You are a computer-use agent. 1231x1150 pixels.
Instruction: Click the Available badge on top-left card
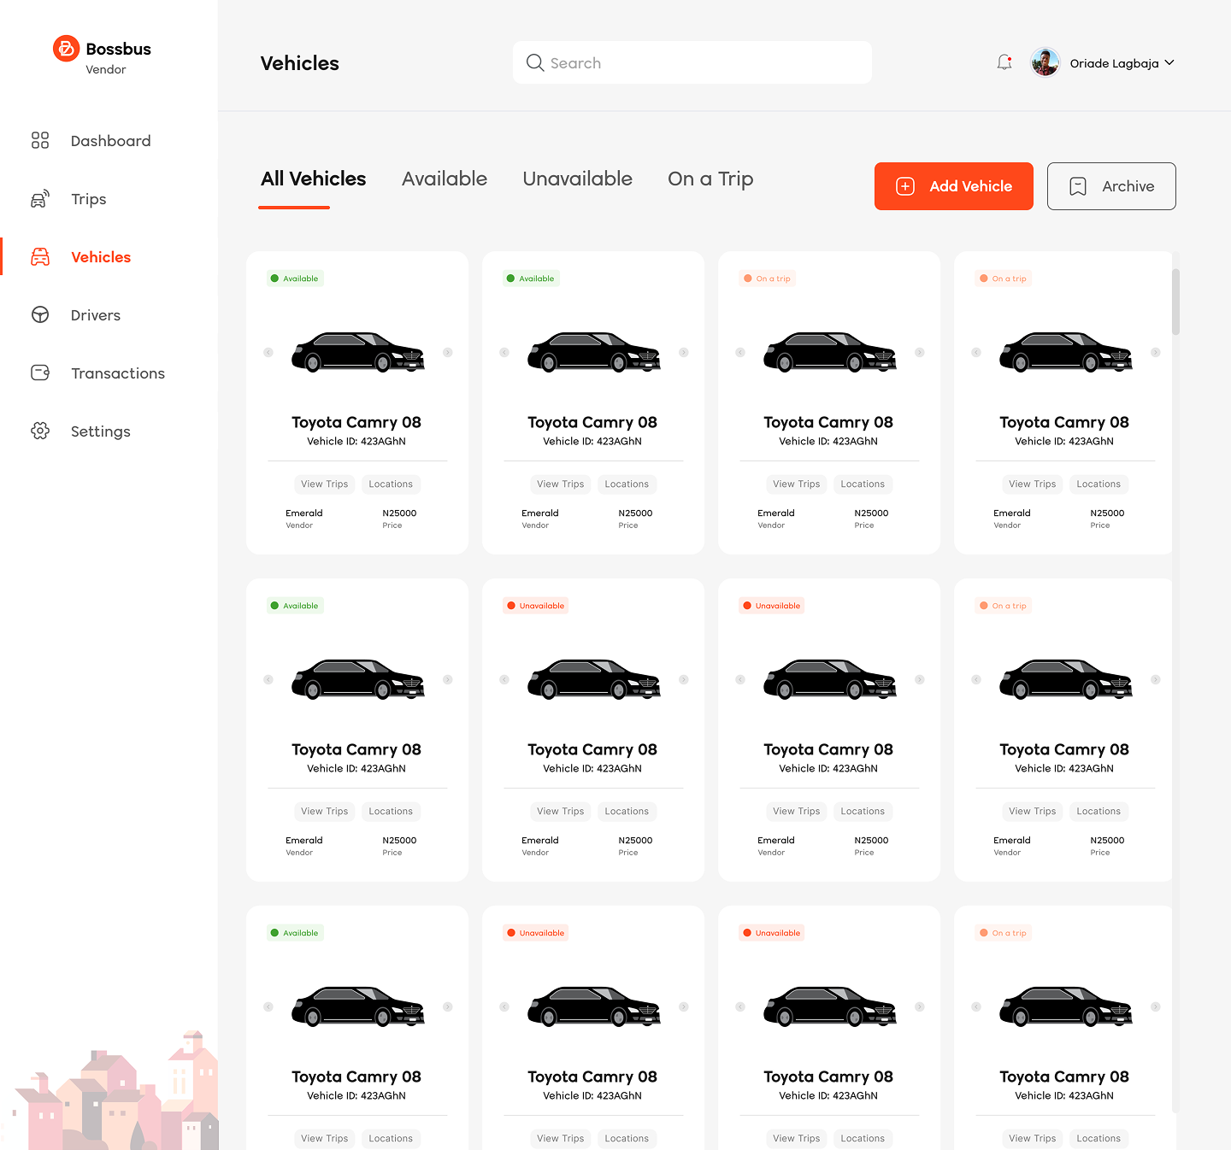(x=295, y=279)
